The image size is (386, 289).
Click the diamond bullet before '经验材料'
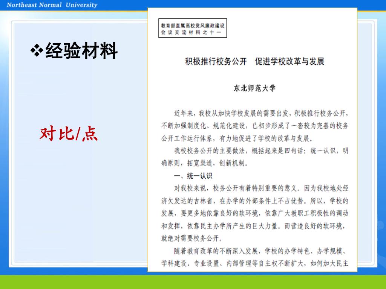click(x=37, y=50)
